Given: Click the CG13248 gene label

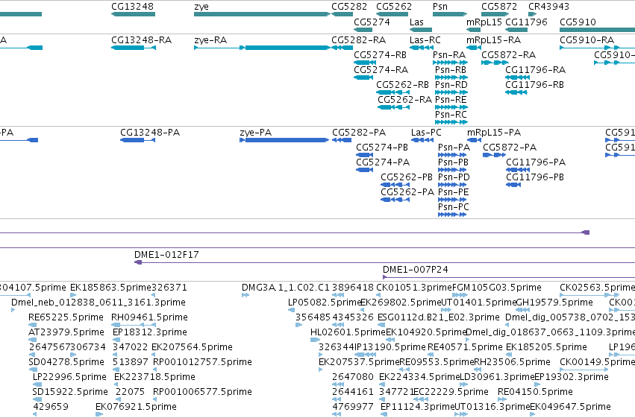Looking at the screenshot, I should pyautogui.click(x=132, y=7).
